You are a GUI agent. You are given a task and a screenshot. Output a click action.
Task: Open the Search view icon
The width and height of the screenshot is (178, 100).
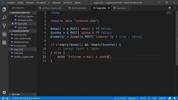4,17
